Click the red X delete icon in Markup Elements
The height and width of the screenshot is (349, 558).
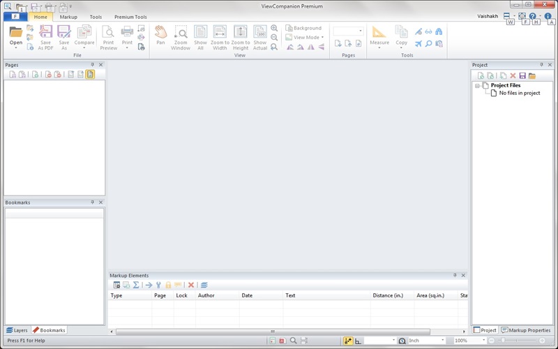tap(191, 285)
